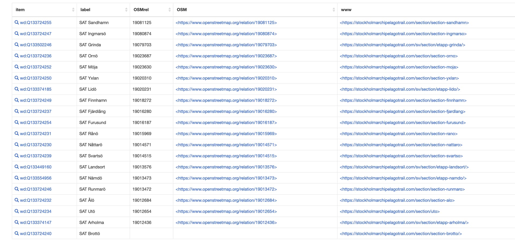
Task: Select the SAT Fjärdlång label cell
Action: [103, 111]
